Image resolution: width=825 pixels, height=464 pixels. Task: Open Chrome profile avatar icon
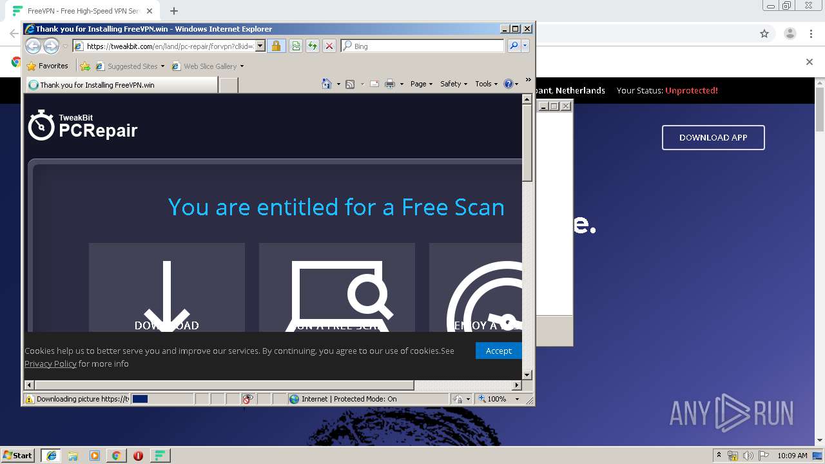click(790, 34)
